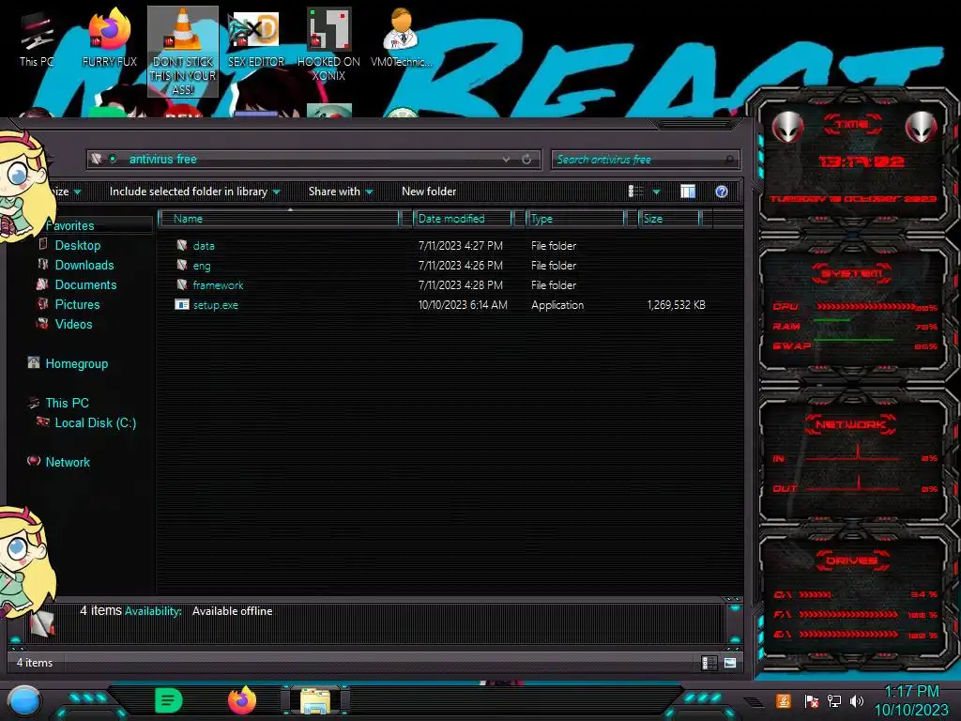
Task: Click New folder in the toolbar
Action: pyautogui.click(x=429, y=192)
